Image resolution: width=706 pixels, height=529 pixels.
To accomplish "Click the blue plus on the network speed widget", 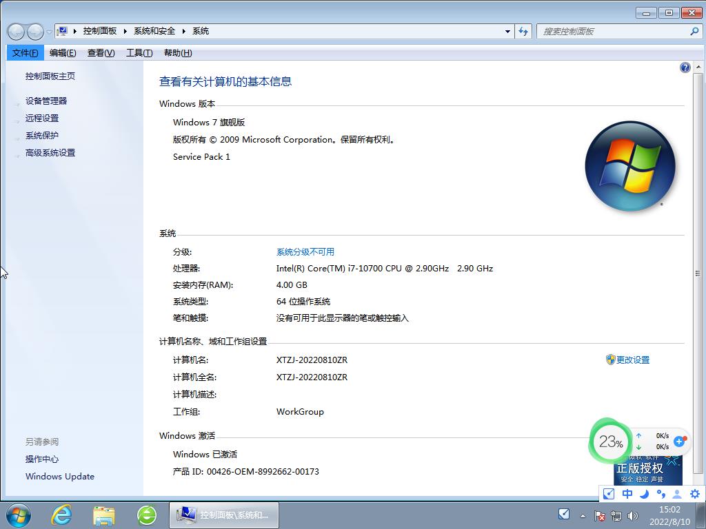I will point(680,442).
